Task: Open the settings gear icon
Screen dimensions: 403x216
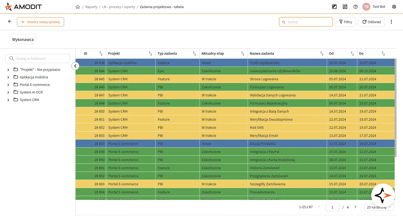Action: (394, 7)
